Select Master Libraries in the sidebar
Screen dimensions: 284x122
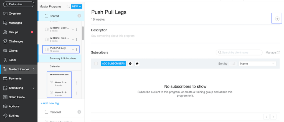coord(19,69)
